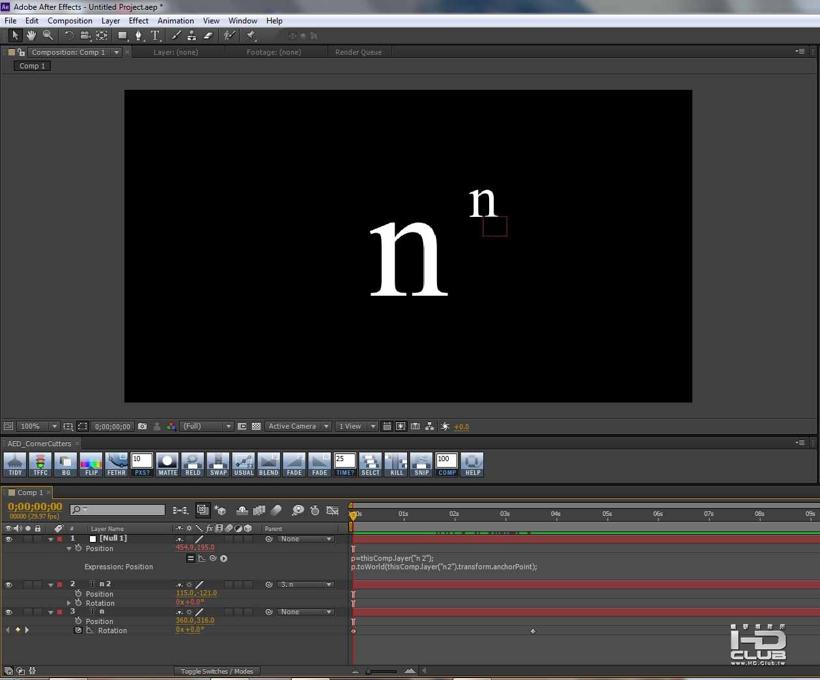Click Toggle Switches / Modes button

[x=217, y=672]
